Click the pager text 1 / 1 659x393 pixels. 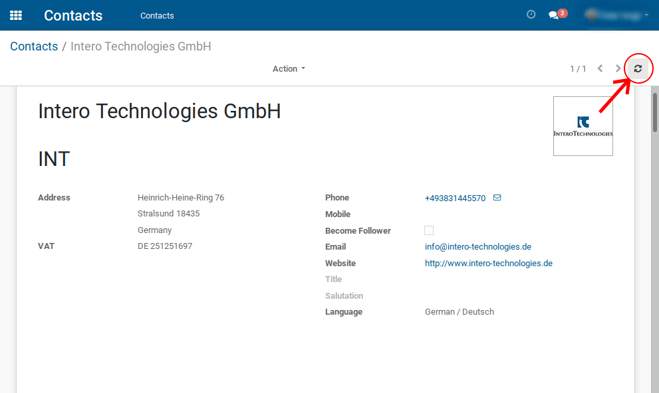tap(578, 69)
